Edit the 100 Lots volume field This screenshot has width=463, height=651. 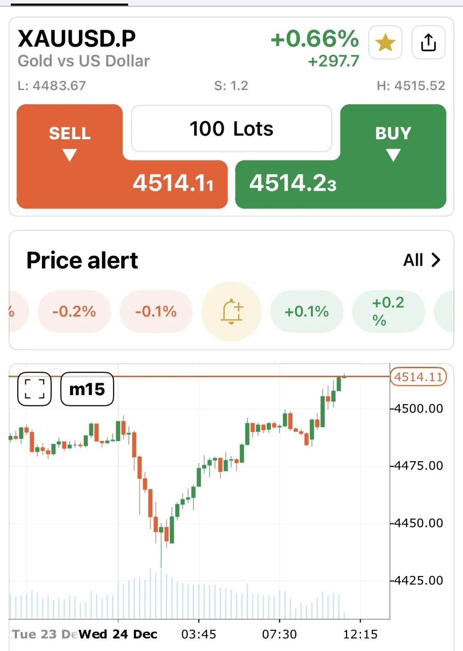[x=231, y=129]
